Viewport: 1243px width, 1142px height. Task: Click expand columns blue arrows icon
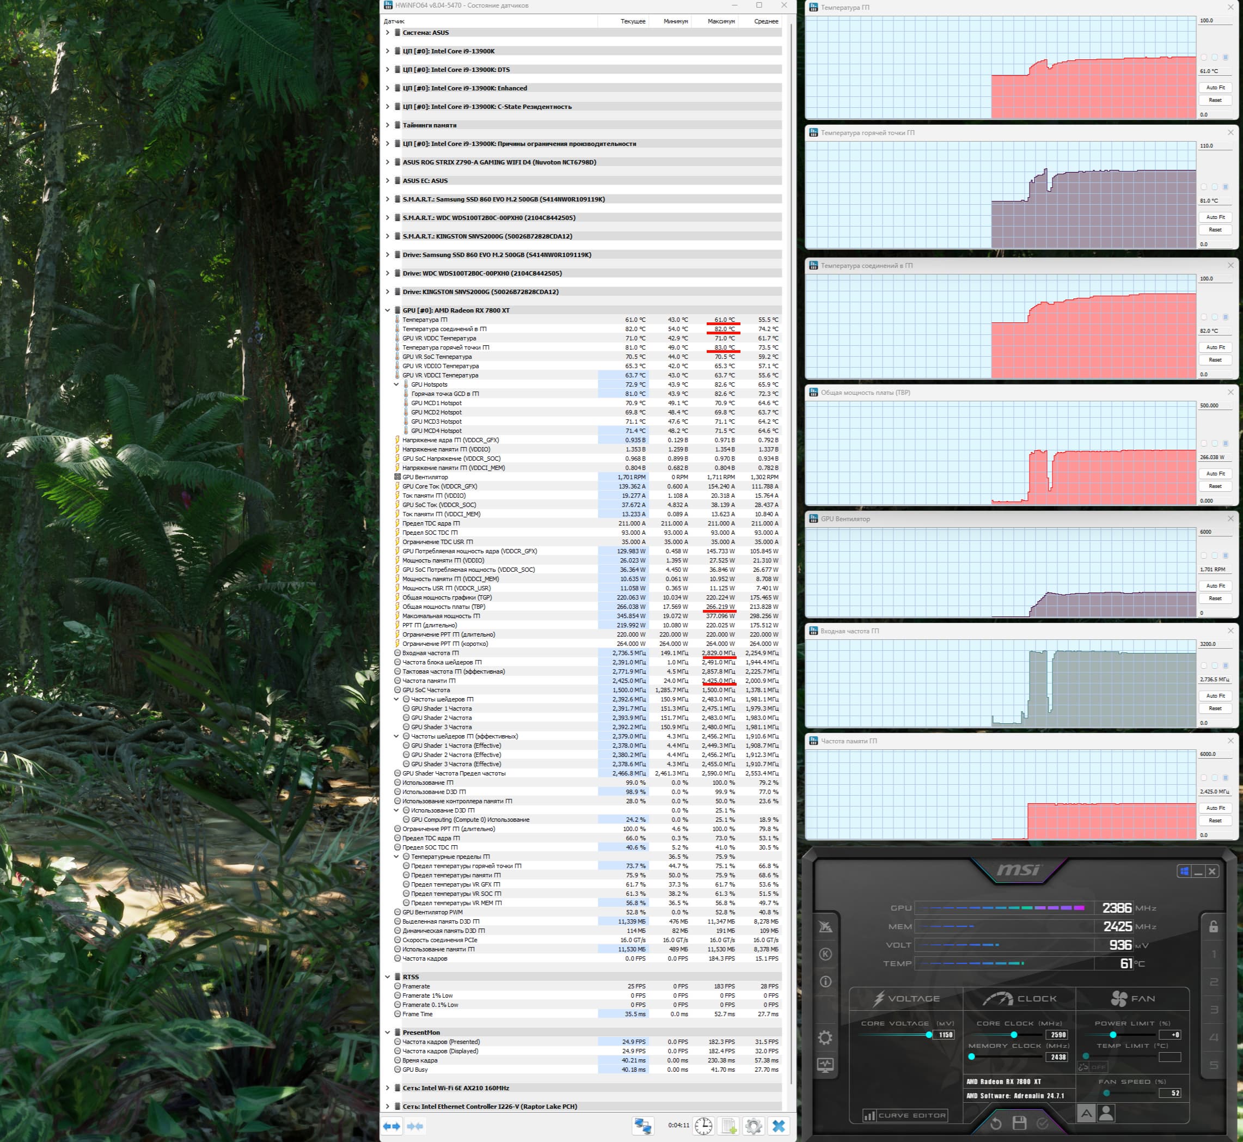(391, 1126)
